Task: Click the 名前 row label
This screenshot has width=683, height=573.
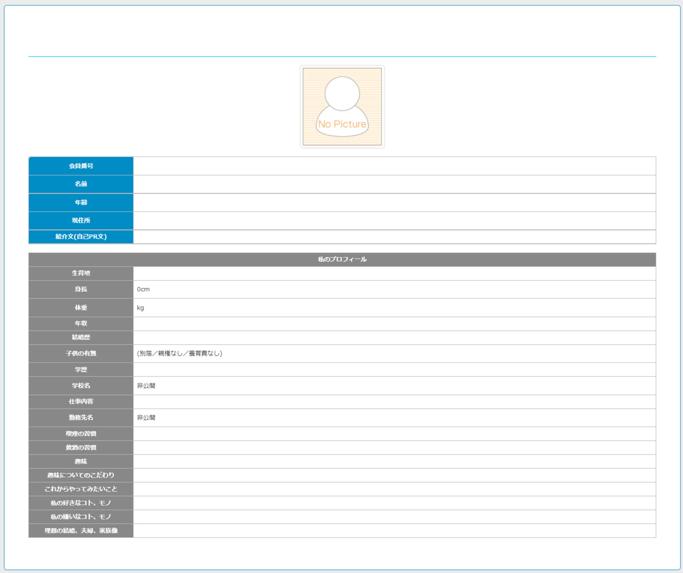Action: 81,184
